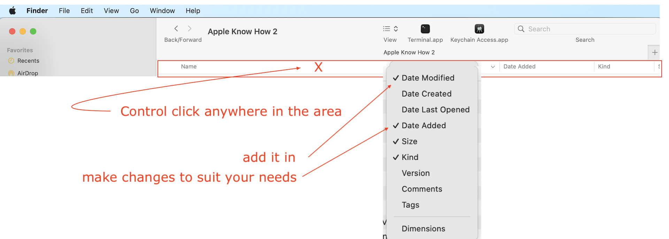Zoom the window with green button

click(x=33, y=31)
